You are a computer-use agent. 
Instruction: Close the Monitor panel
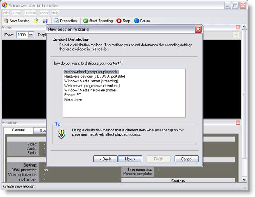pos(238,123)
